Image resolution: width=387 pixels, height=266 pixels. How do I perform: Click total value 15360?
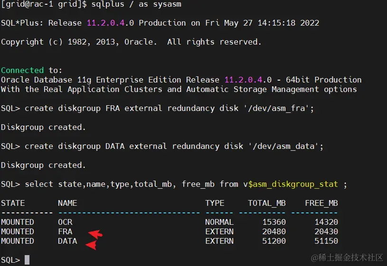[x=274, y=222]
